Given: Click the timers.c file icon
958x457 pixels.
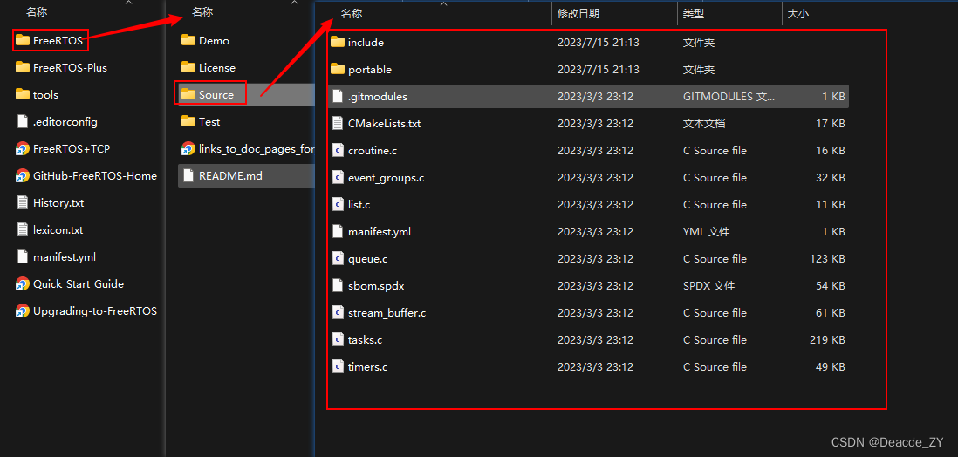Looking at the screenshot, I should (x=338, y=366).
